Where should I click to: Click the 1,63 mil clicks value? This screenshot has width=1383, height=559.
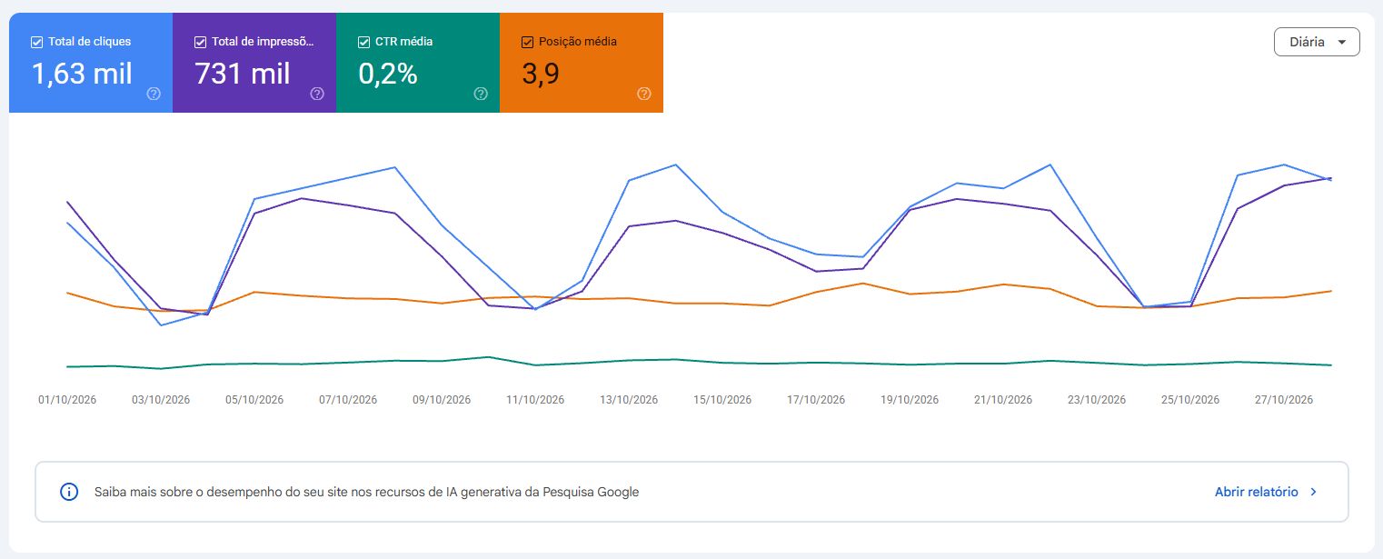pos(82,74)
